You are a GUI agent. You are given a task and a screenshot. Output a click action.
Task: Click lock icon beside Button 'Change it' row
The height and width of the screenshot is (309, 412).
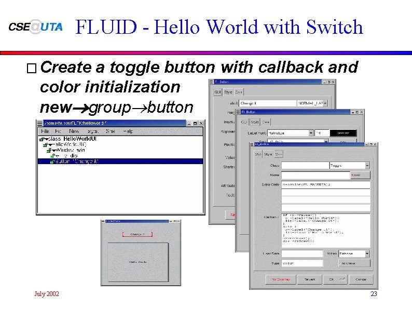[x=52, y=162]
